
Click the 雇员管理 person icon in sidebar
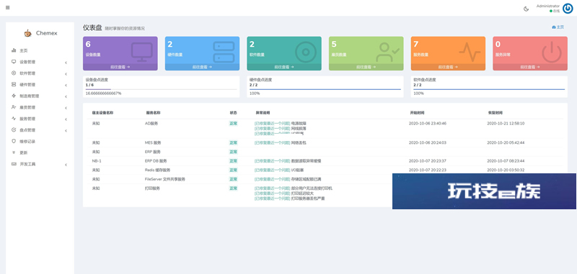coord(14,107)
